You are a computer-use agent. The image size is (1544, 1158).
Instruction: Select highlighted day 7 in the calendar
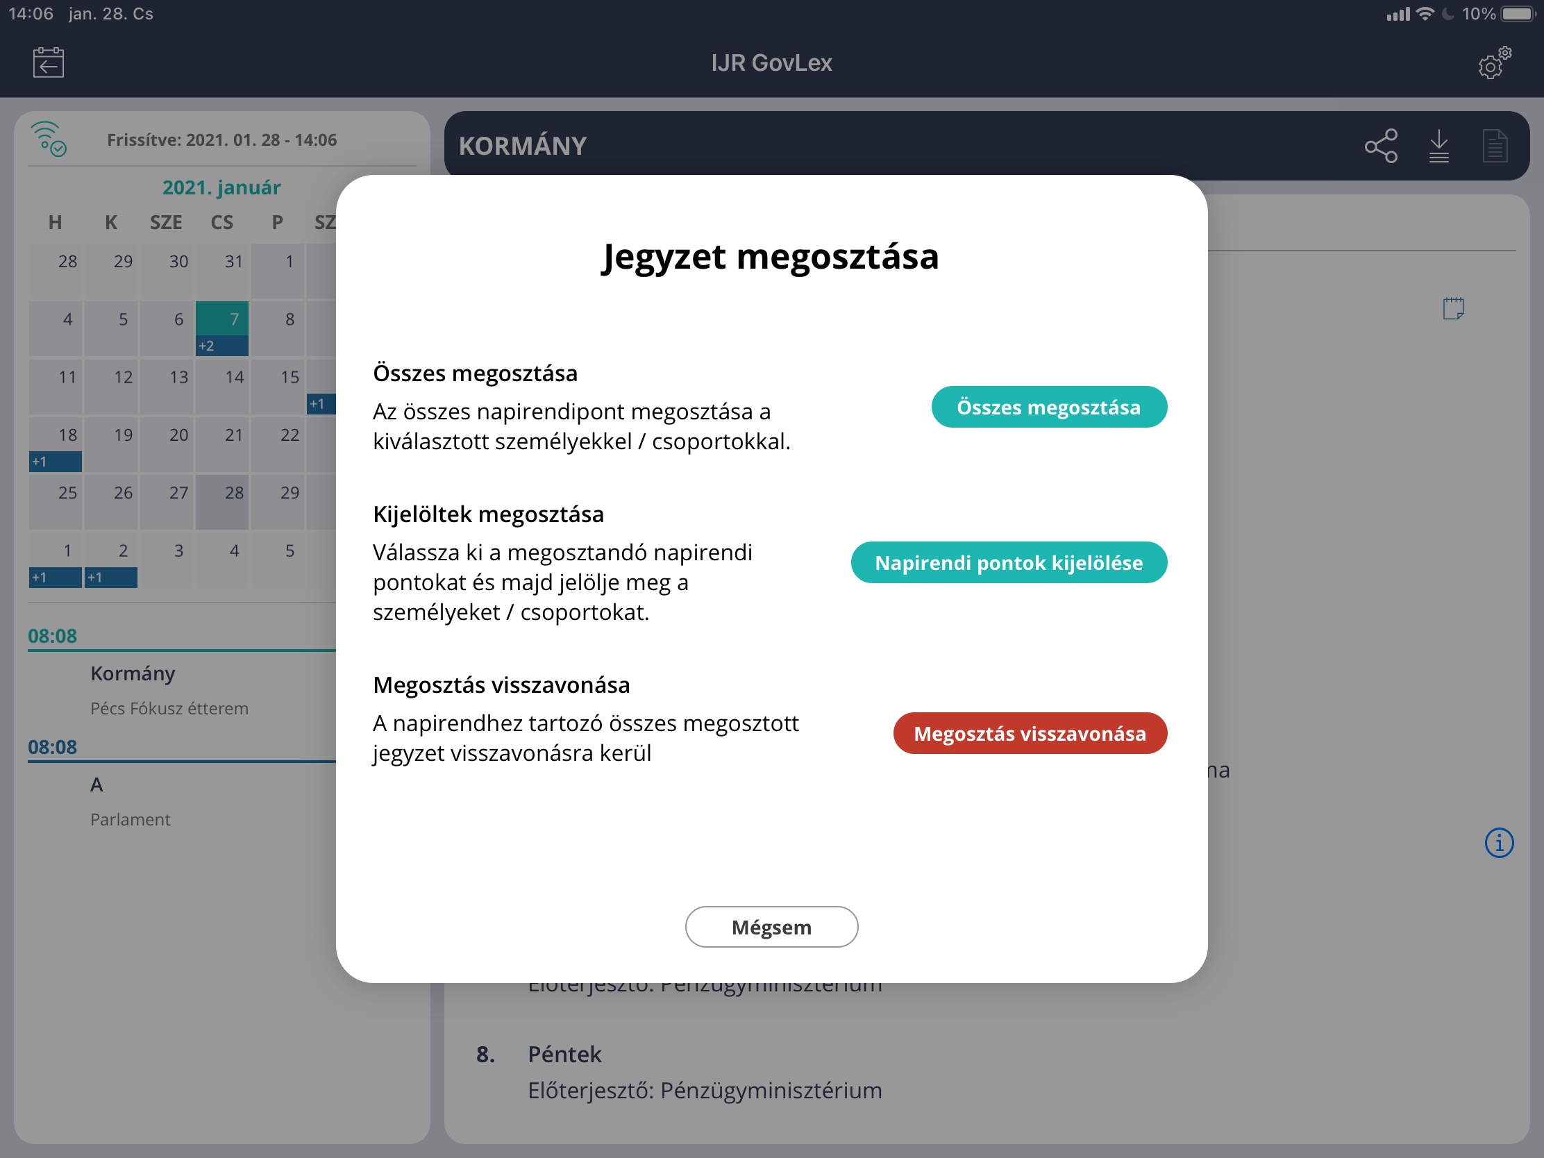[222, 328]
